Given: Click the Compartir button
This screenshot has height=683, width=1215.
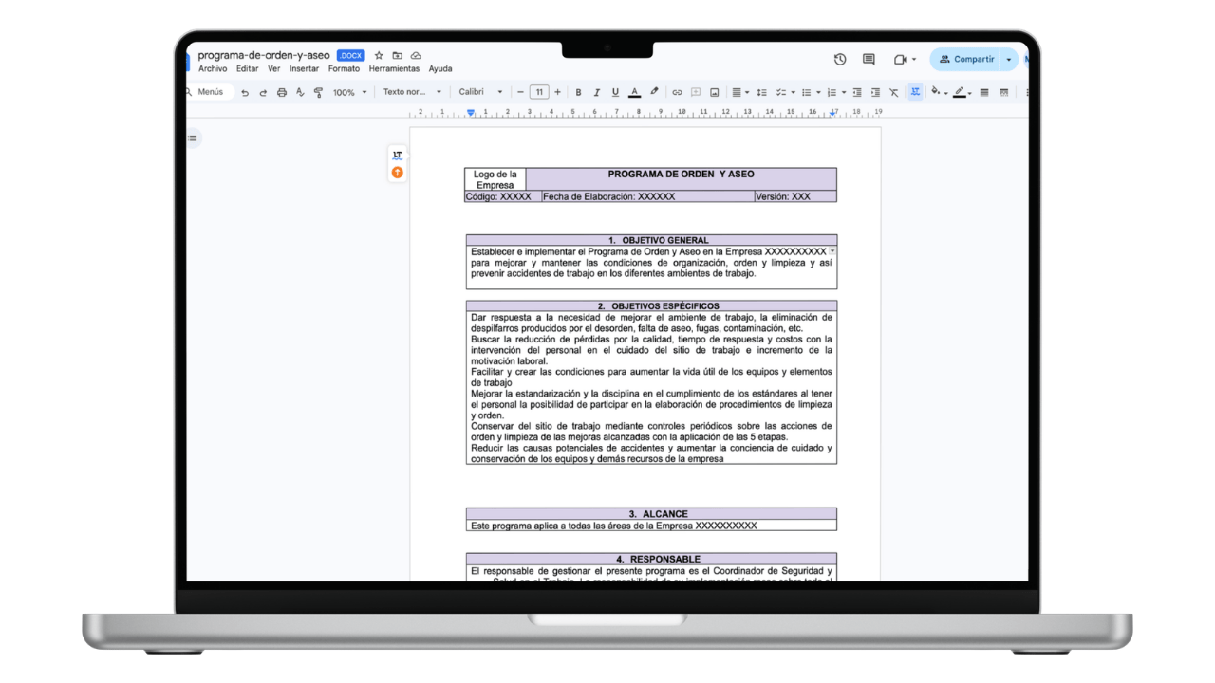Looking at the screenshot, I should coord(974,59).
